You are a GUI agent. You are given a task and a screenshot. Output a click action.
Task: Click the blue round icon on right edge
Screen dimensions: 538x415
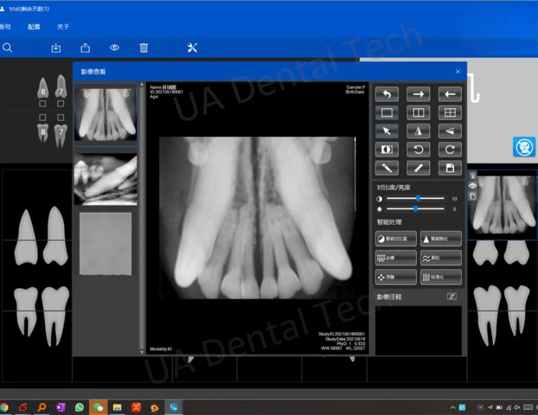(x=524, y=147)
